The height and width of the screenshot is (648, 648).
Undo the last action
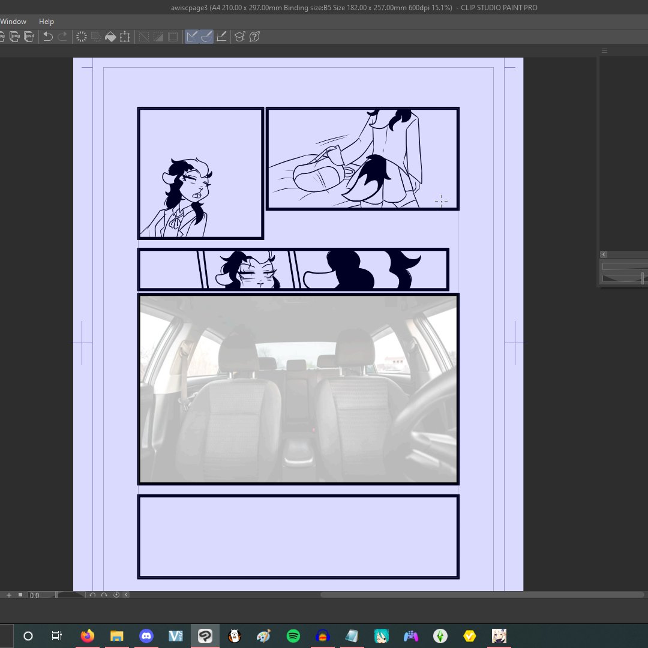(x=47, y=37)
